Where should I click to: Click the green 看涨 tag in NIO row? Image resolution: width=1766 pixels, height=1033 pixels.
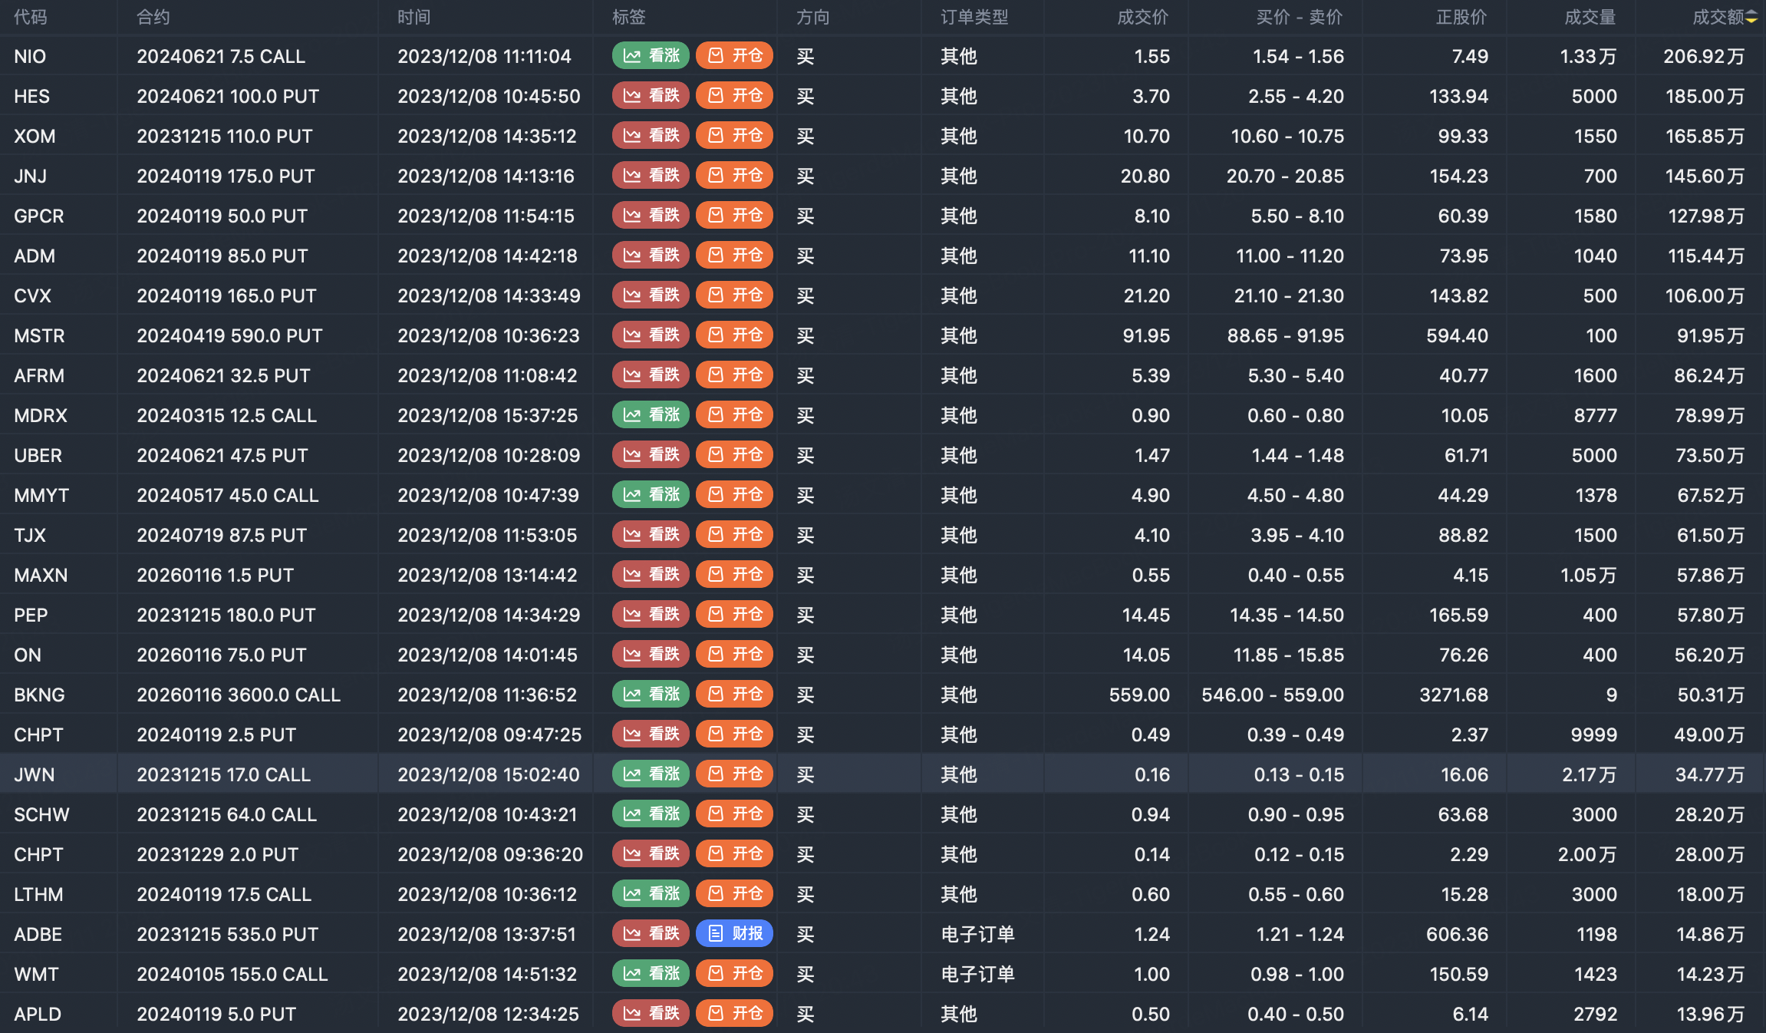pyautogui.click(x=651, y=56)
